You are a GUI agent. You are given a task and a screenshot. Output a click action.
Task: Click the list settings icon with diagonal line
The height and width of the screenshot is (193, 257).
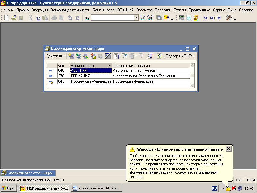108,56
